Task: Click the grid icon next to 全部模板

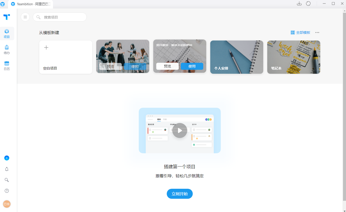Action: tap(293, 32)
